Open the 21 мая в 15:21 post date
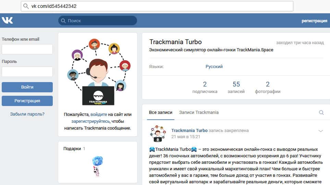The image size is (330, 185). point(186,137)
